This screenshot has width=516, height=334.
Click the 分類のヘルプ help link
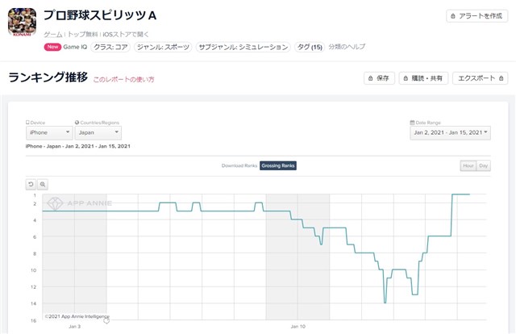(x=348, y=48)
